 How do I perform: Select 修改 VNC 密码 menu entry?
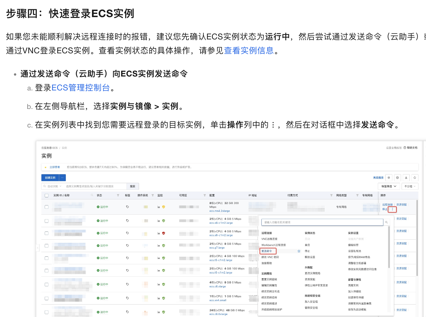270,257
